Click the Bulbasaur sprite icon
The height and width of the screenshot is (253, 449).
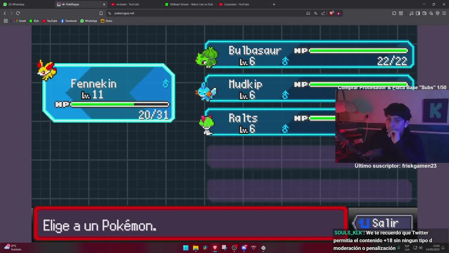click(207, 57)
